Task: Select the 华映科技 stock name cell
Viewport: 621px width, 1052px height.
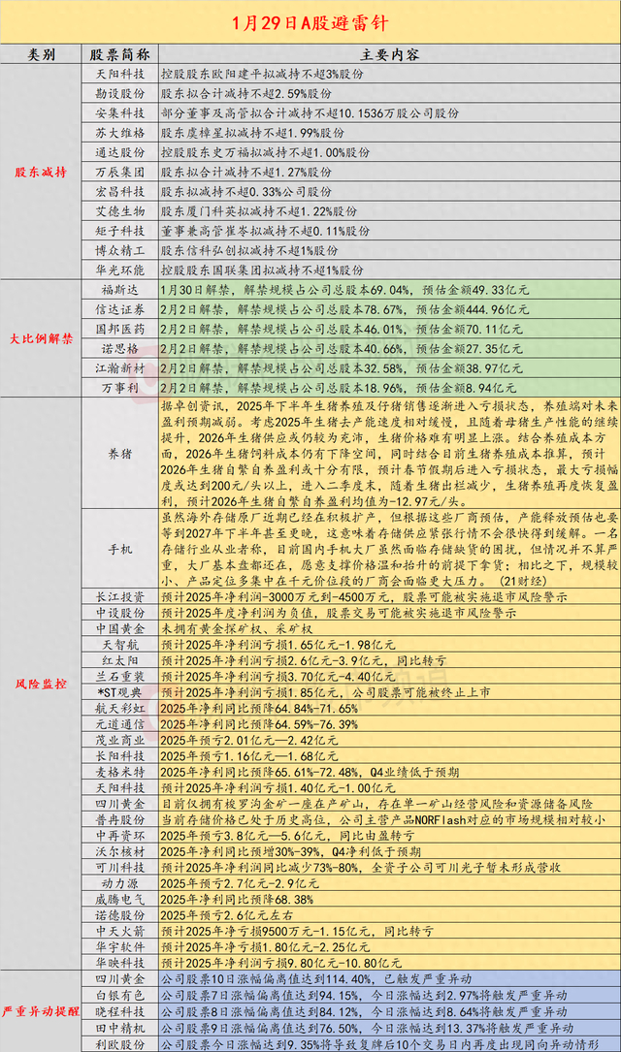Action: coord(120,963)
